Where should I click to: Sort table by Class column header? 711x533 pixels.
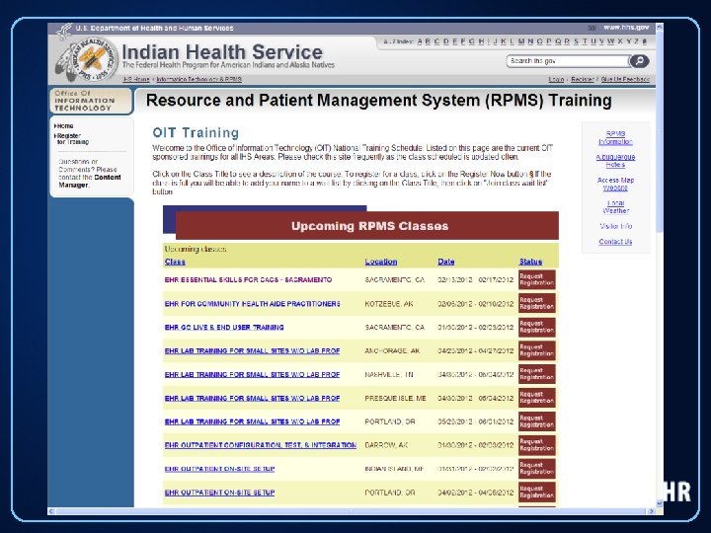[175, 262]
